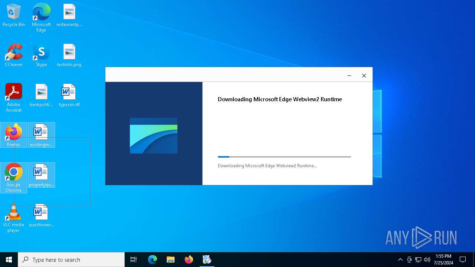Image resolution: width=475 pixels, height=267 pixels.
Task: Click the taskbar search box
Action: 71,260
